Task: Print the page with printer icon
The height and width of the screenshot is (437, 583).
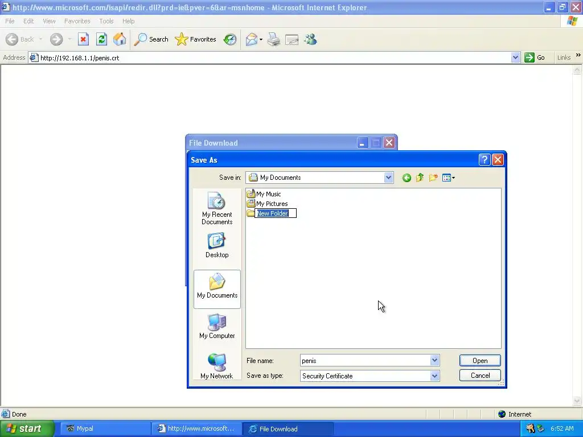Action: pyautogui.click(x=274, y=39)
